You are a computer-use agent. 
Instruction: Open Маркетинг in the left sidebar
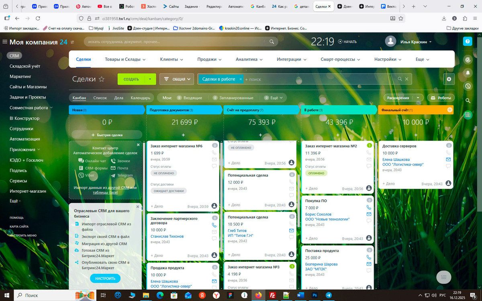point(20,76)
